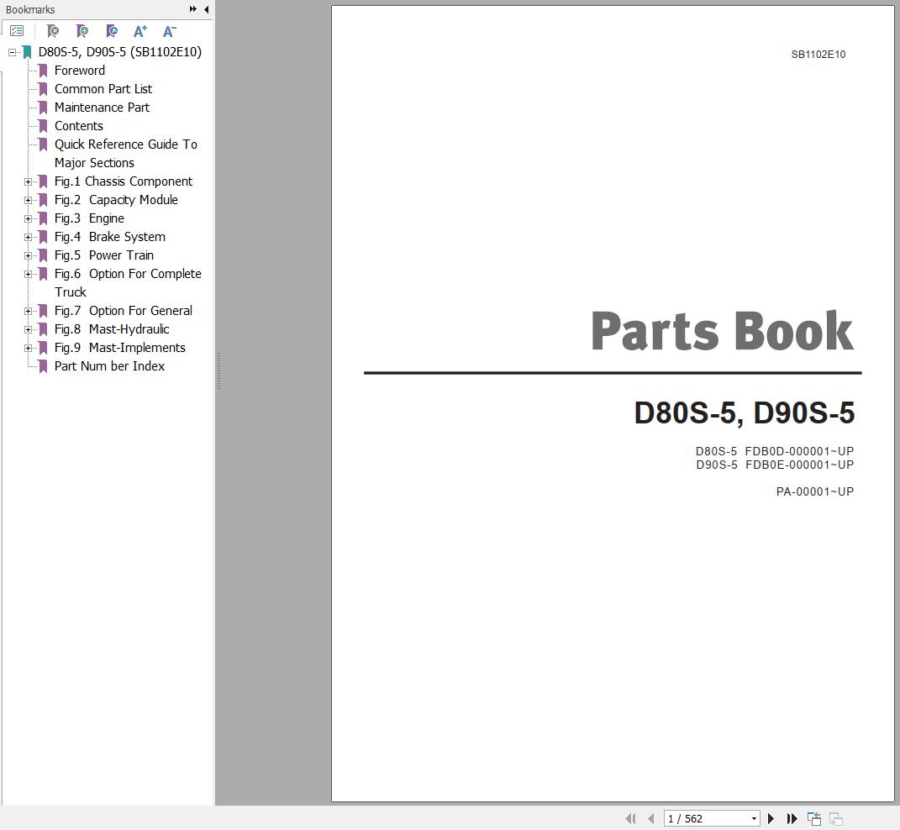Image resolution: width=900 pixels, height=830 pixels.
Task: Click the SB1102E10 document code on the page
Action: pos(818,55)
